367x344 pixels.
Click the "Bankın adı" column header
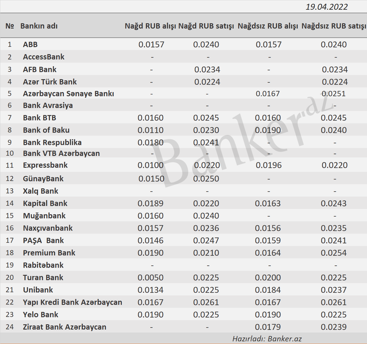[39, 26]
